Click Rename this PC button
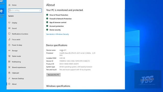Image resolution: width=163 pixels, height=92 pixels. [x=53, y=75]
